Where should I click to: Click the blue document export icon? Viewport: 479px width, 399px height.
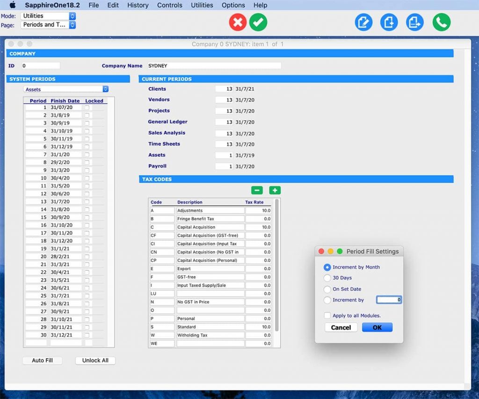pyautogui.click(x=414, y=22)
